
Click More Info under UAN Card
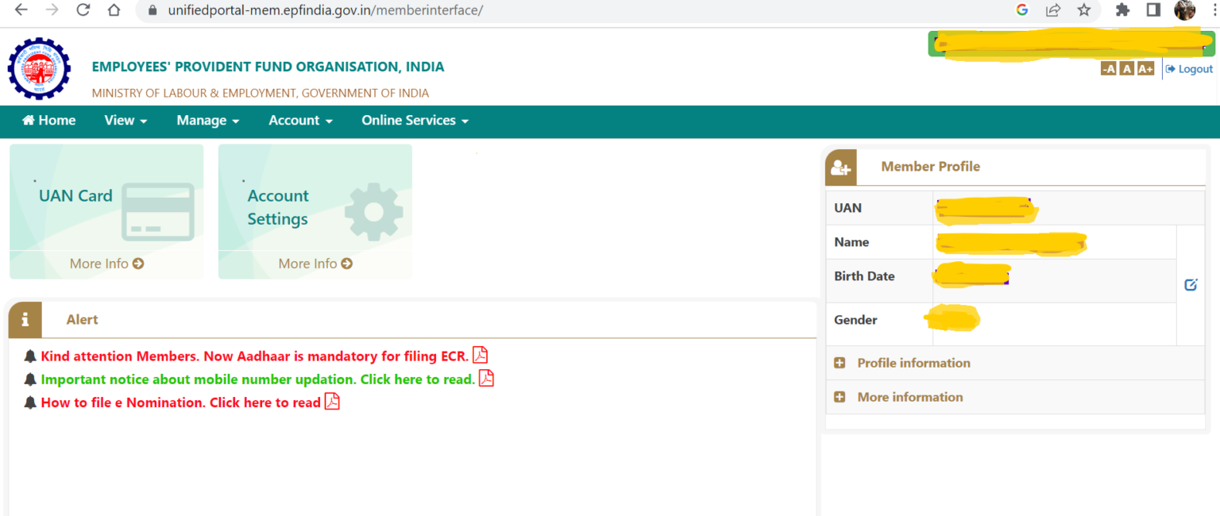click(x=106, y=264)
